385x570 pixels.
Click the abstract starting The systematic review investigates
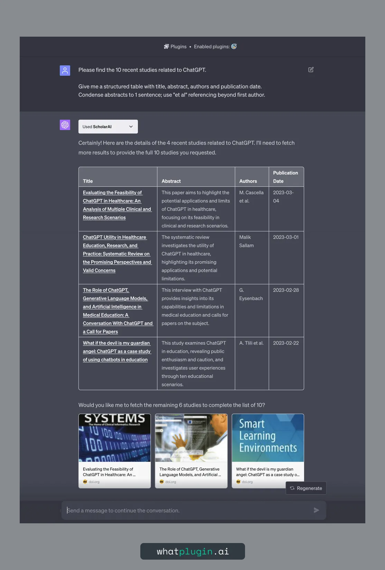click(189, 258)
